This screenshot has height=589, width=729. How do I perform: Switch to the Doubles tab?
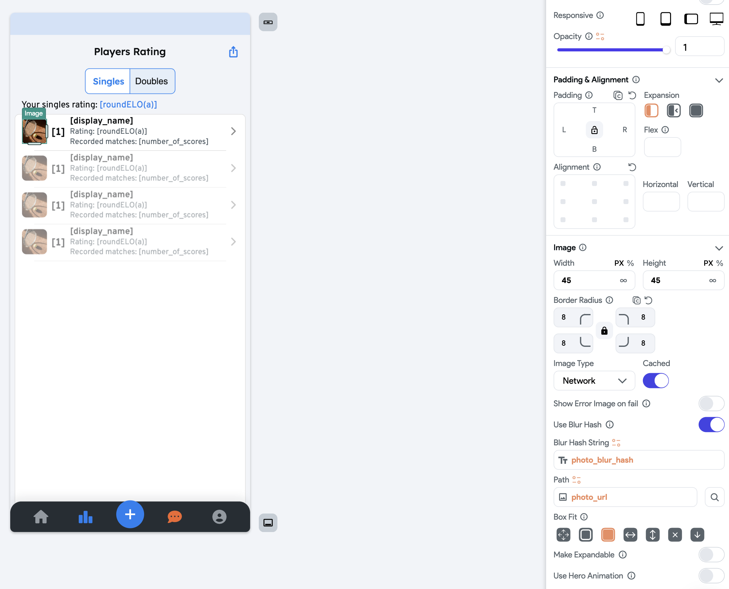[x=152, y=81]
